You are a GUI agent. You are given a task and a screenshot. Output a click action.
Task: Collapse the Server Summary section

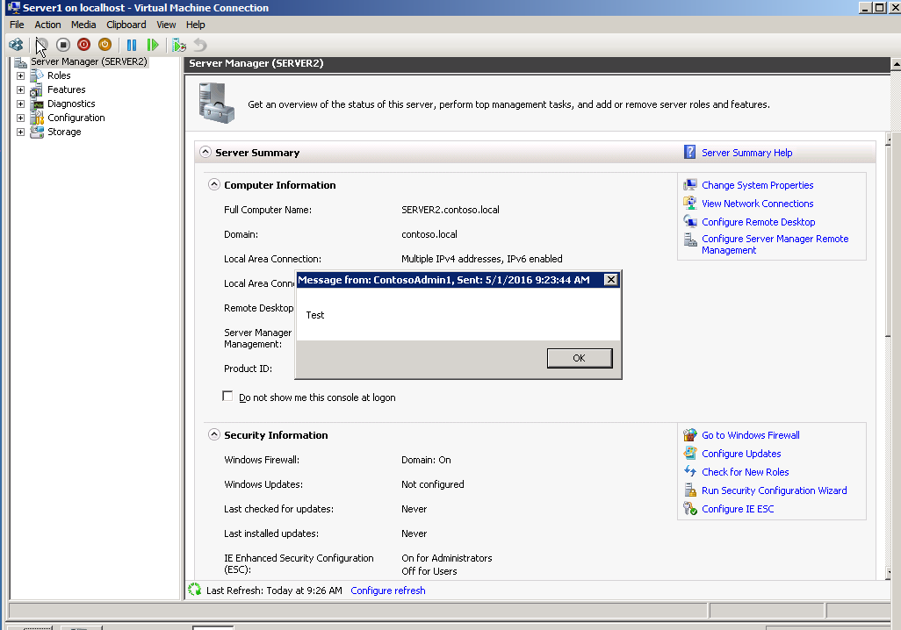click(205, 152)
